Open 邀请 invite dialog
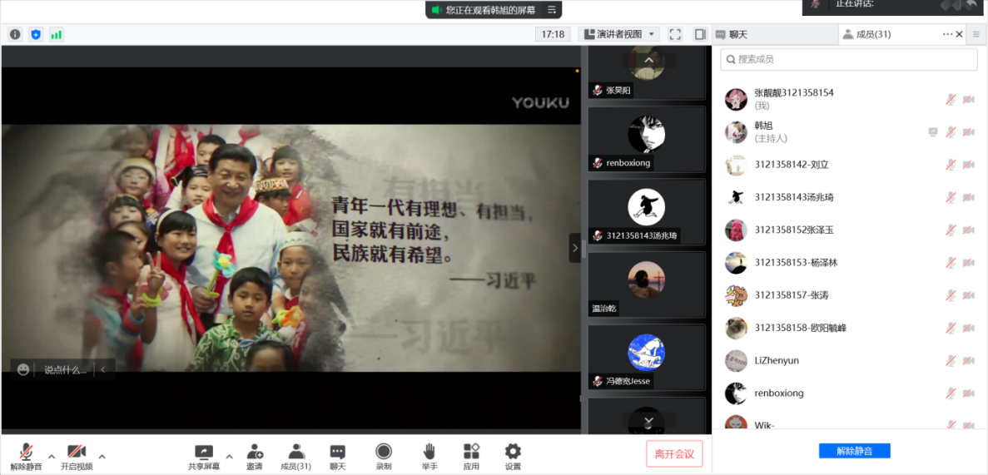 (x=255, y=456)
